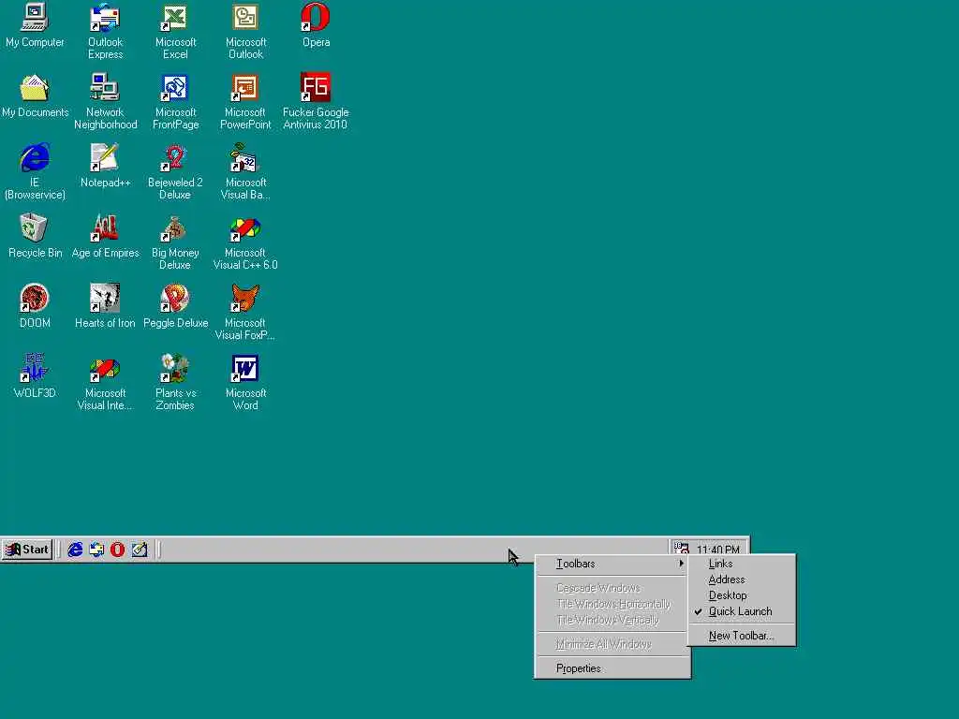
Task: Choose Properties in the taskbar context menu
Action: 612,668
